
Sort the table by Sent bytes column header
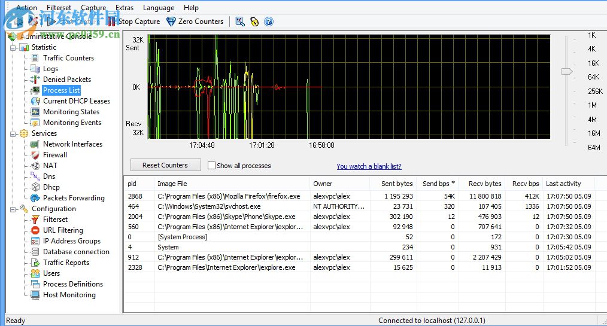tap(396, 184)
